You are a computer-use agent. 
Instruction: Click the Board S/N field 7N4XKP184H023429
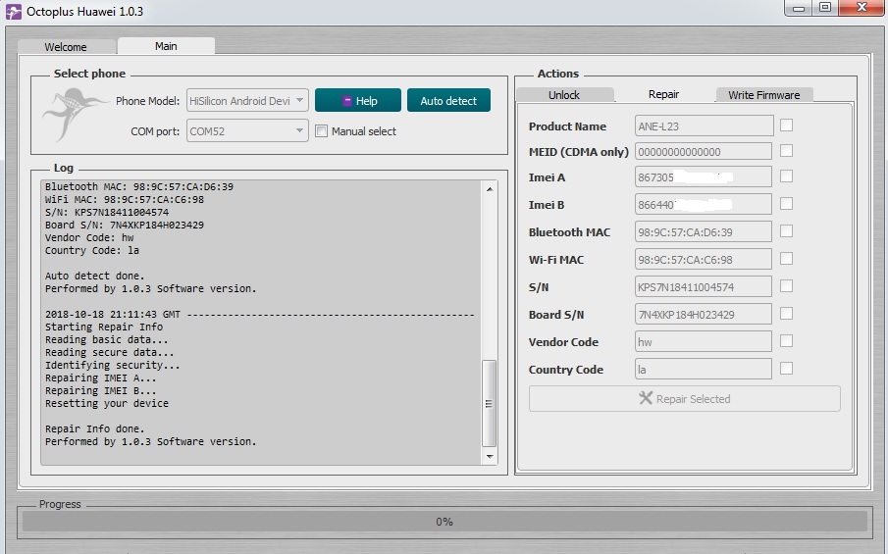(x=703, y=315)
